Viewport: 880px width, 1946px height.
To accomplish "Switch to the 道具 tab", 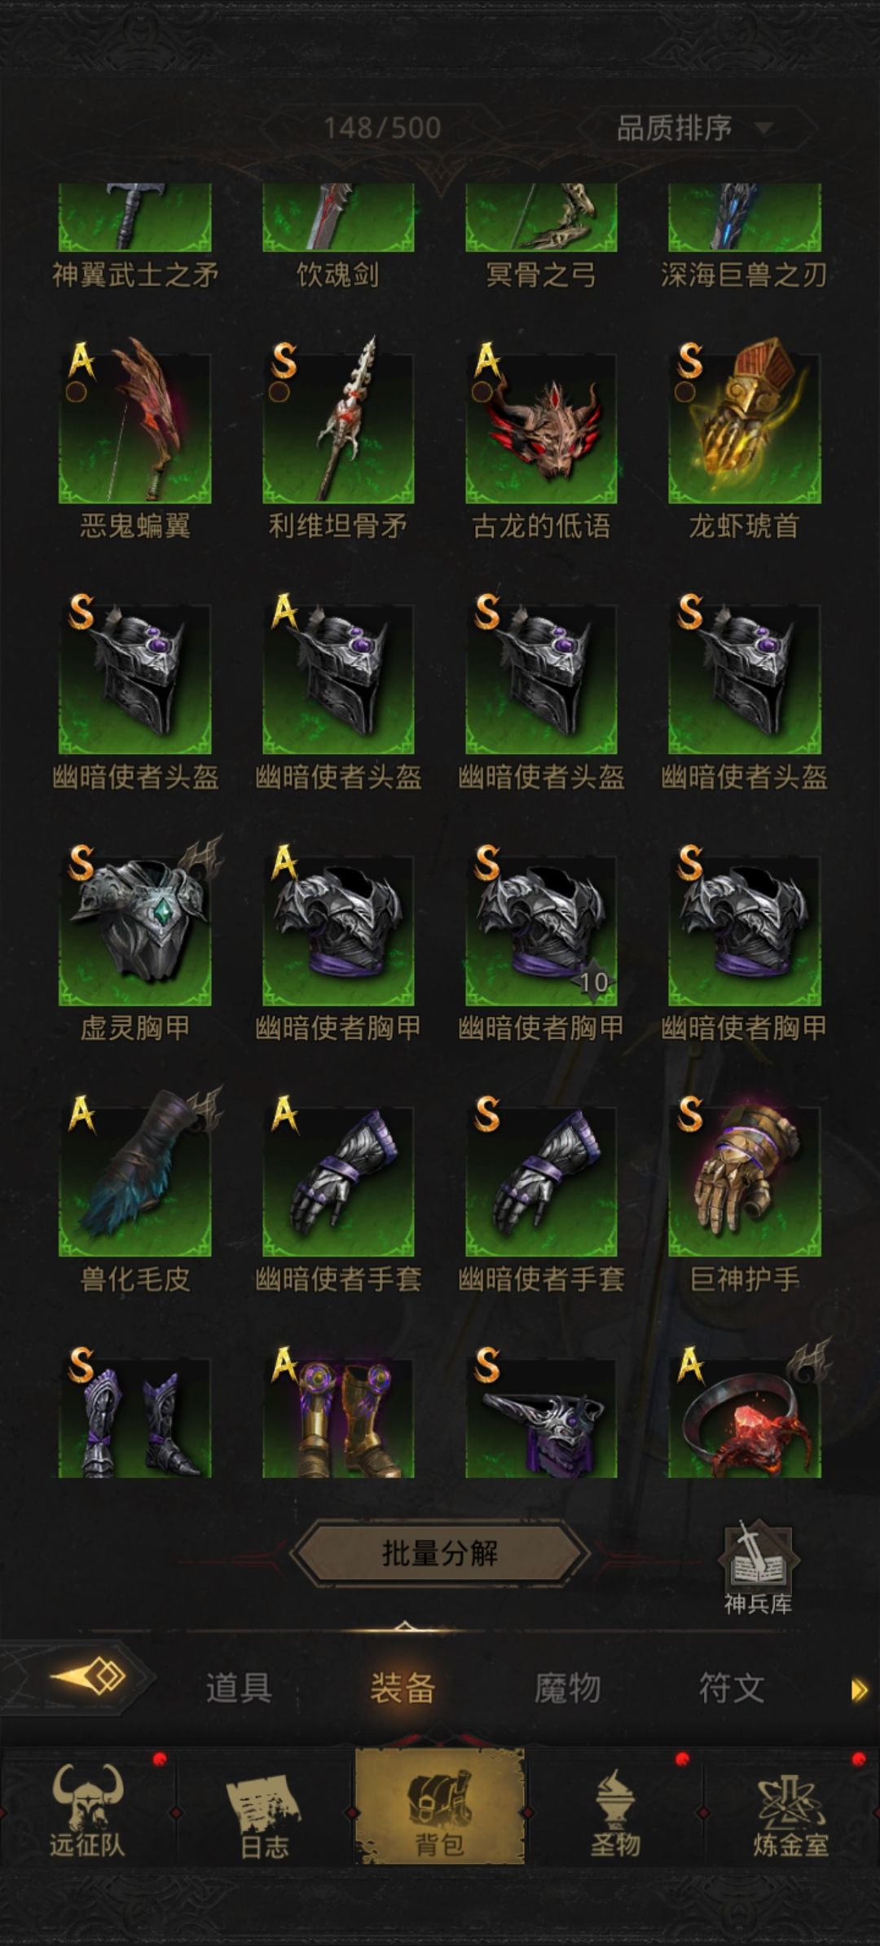I will (239, 1688).
